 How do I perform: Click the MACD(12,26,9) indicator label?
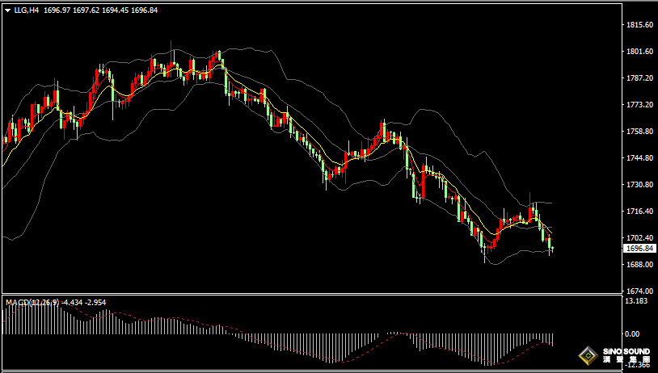(x=32, y=302)
